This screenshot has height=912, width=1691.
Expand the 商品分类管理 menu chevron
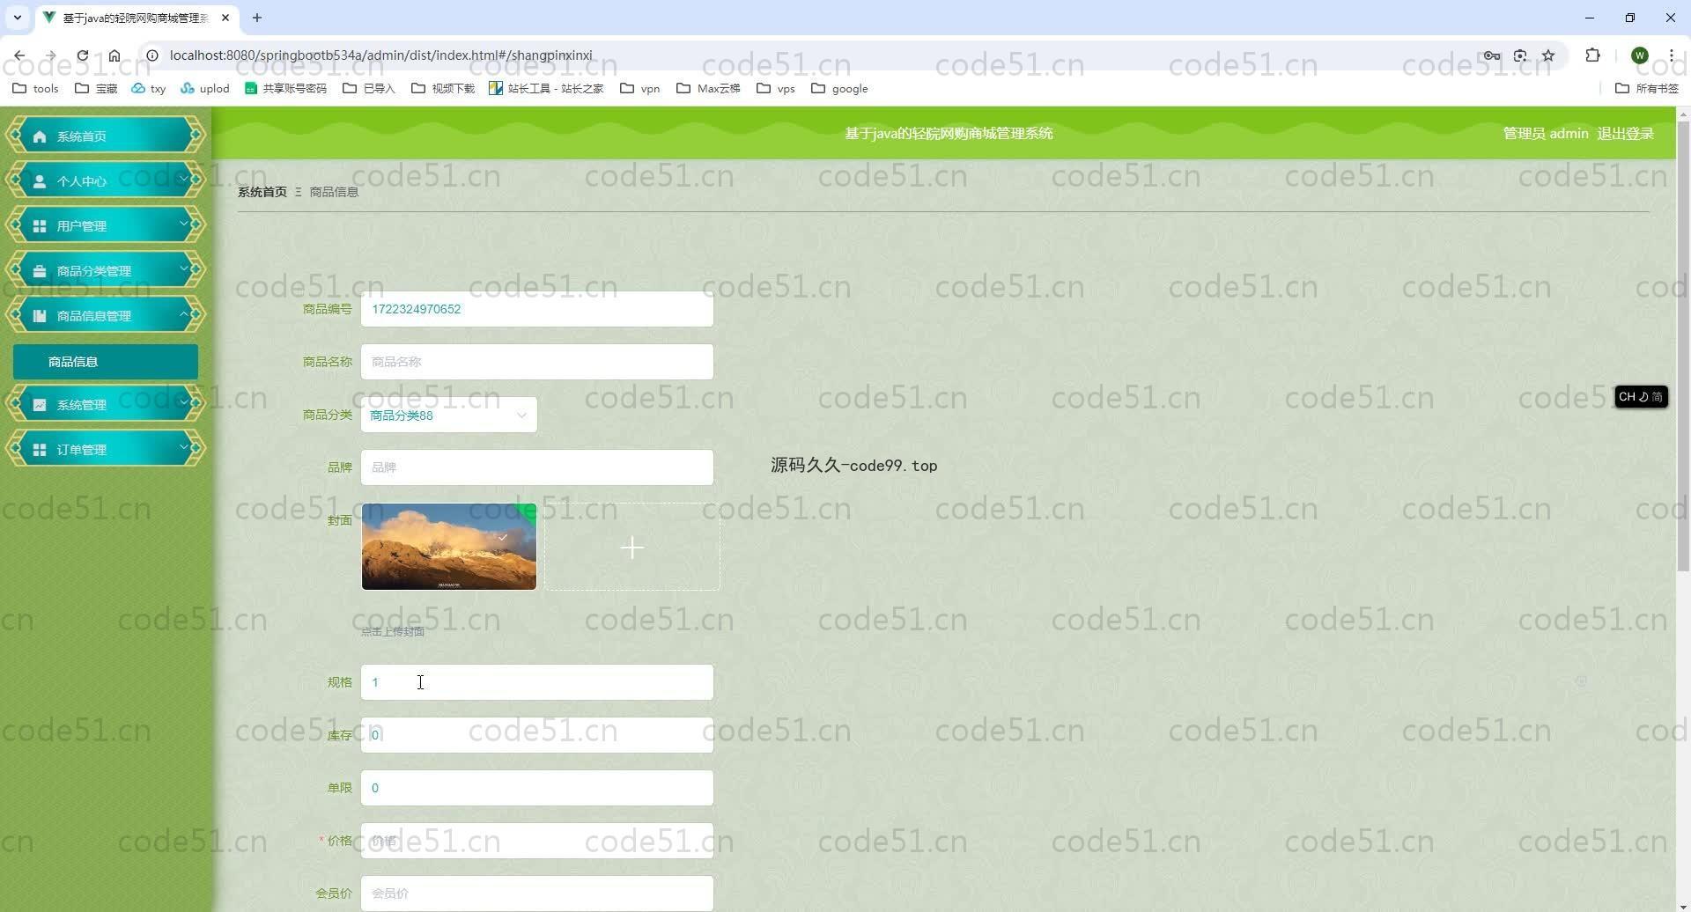point(183,269)
